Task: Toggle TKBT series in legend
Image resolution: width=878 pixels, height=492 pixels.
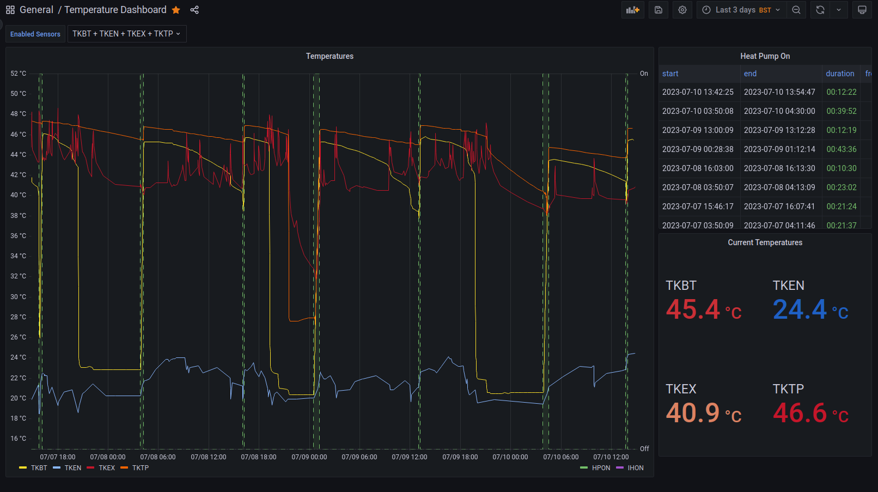Action: pyautogui.click(x=39, y=468)
